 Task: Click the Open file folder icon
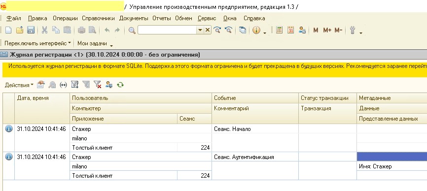pyautogui.click(x=19, y=30)
